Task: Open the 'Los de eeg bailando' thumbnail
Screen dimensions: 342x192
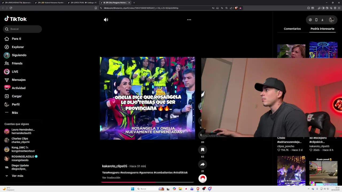Action: tap(291, 171)
